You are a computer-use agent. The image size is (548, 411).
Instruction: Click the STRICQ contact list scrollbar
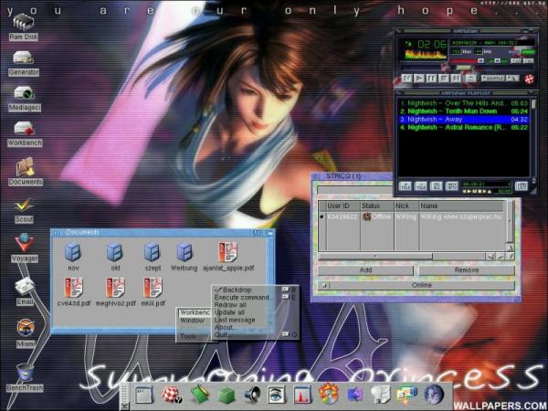[511, 222]
